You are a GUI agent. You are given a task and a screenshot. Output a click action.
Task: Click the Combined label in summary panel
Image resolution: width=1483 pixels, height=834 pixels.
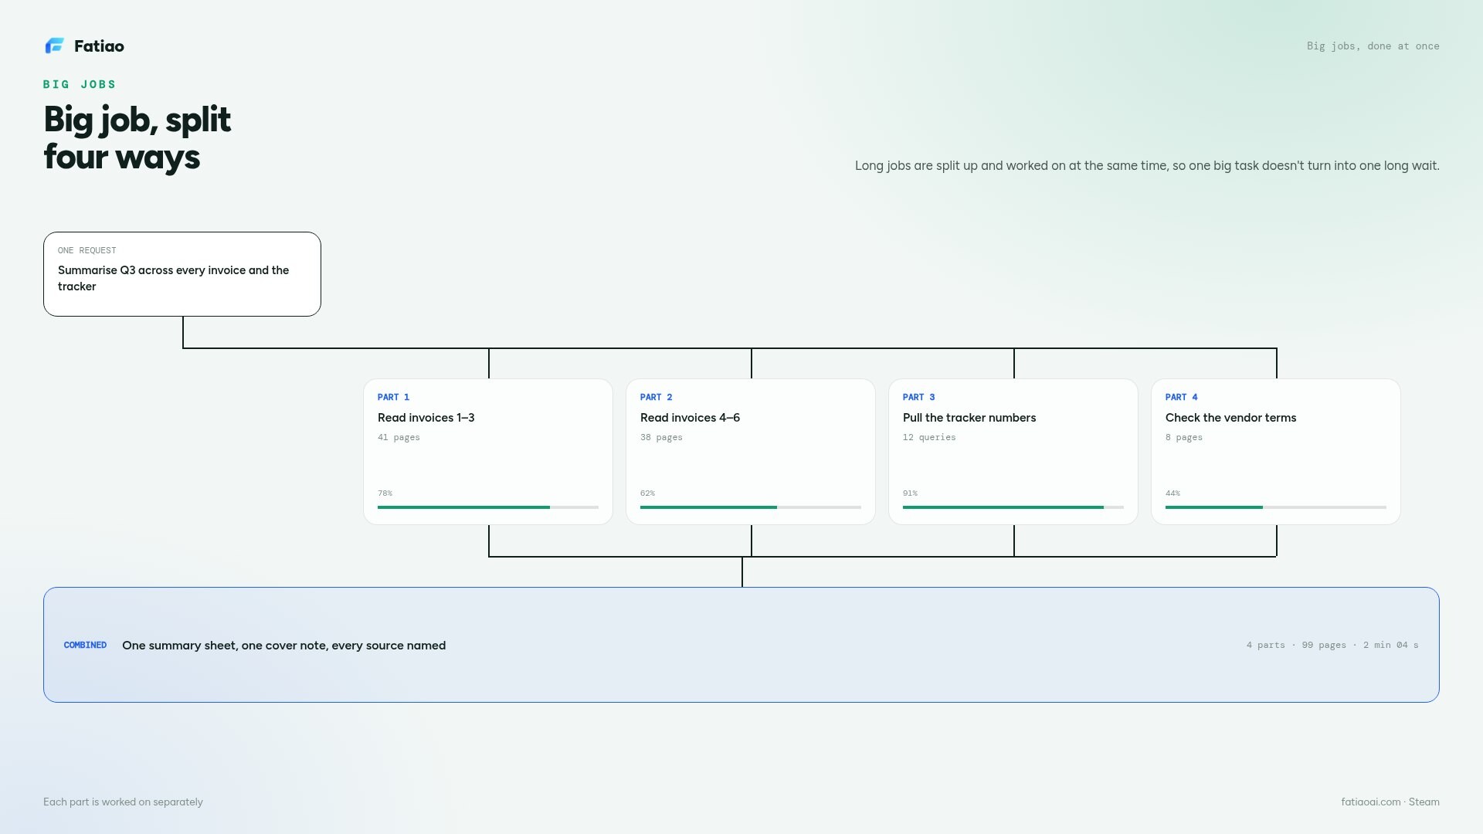[x=85, y=645]
